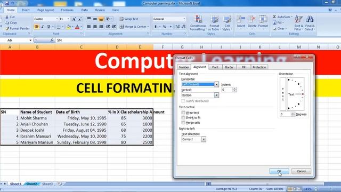Center text horizontally in ribbon

point(95,27)
